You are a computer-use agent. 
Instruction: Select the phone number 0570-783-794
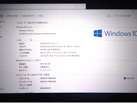(x=45, y=64)
